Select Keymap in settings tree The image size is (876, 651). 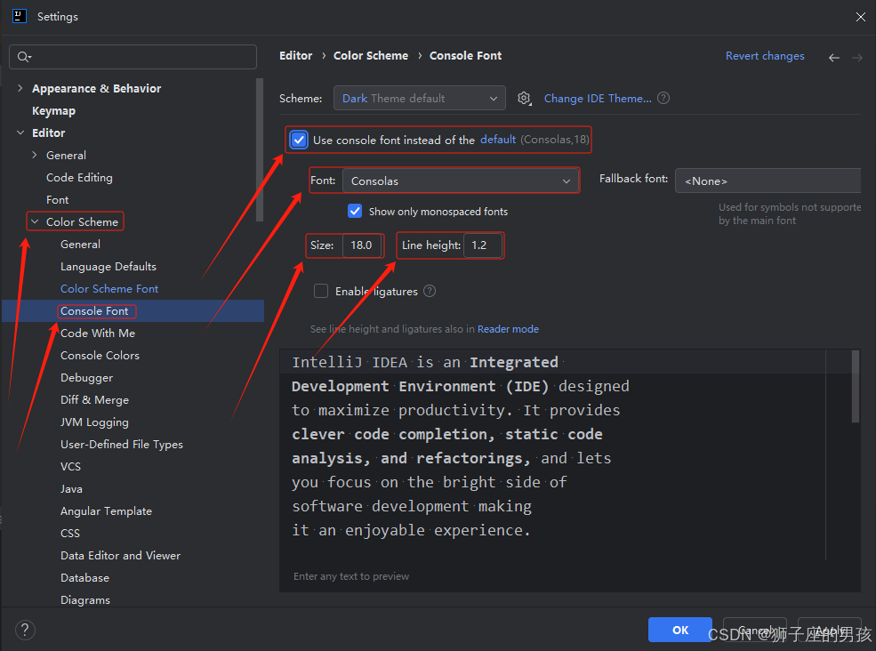tap(53, 110)
